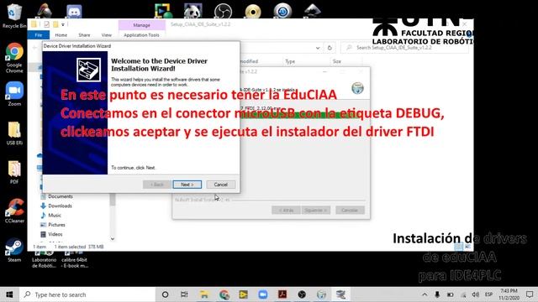Switch to Chrome on the taskbar
This screenshot has height=302, width=538.
tap(224, 294)
